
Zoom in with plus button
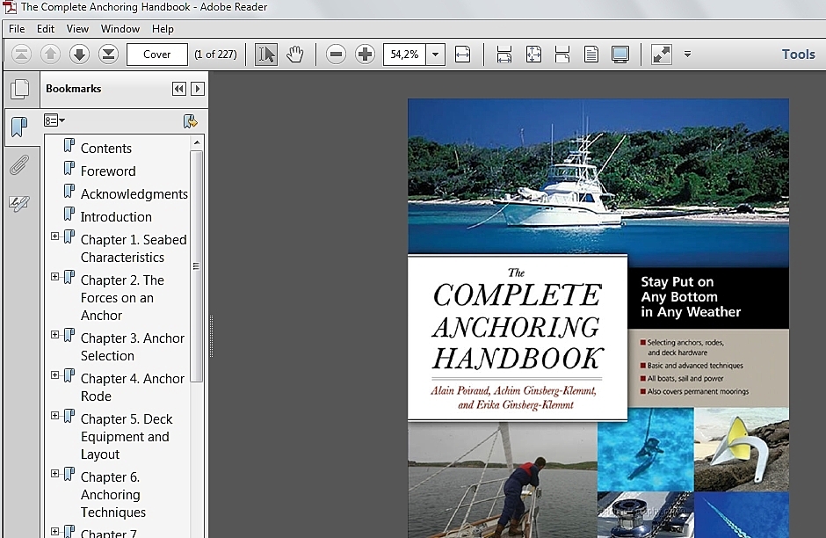365,55
